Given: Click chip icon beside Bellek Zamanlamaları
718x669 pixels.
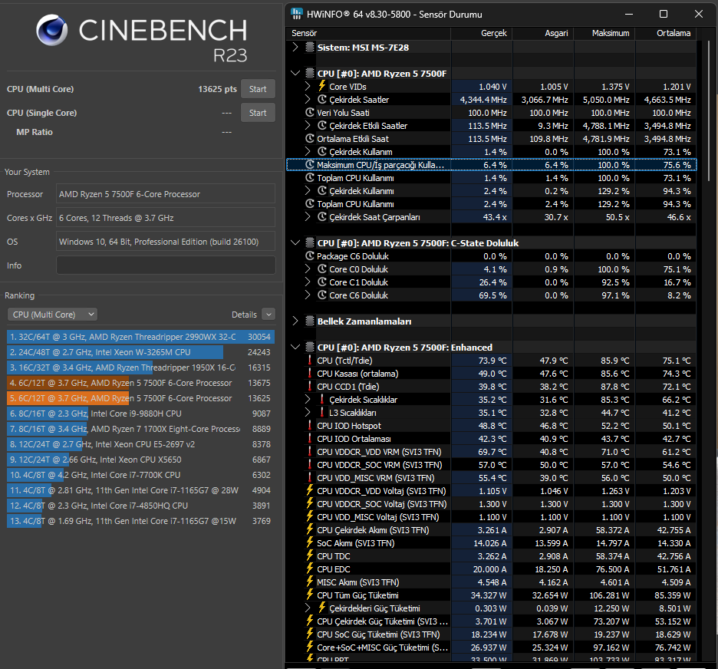Looking at the screenshot, I should [x=310, y=321].
